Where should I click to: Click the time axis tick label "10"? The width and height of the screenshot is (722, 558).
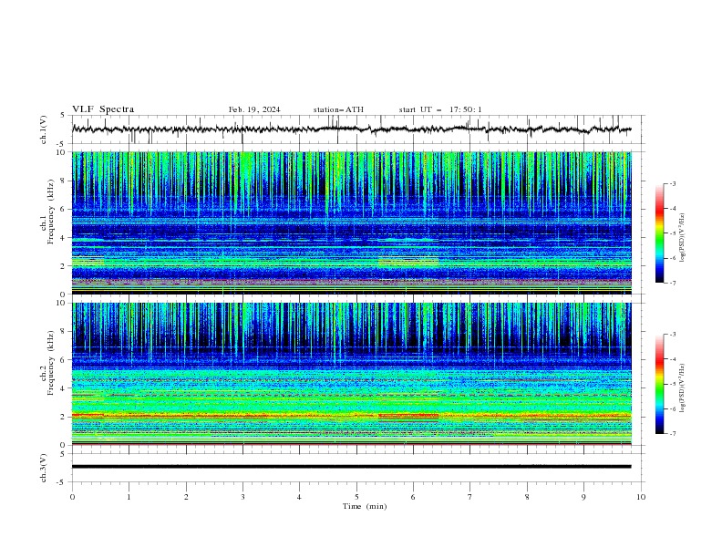click(641, 497)
